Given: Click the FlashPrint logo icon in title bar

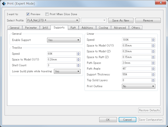Looking at the screenshot, I should click(x=4, y=4).
